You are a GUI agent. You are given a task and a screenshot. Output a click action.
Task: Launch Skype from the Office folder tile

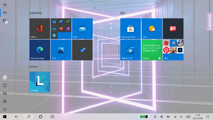coord(54,35)
